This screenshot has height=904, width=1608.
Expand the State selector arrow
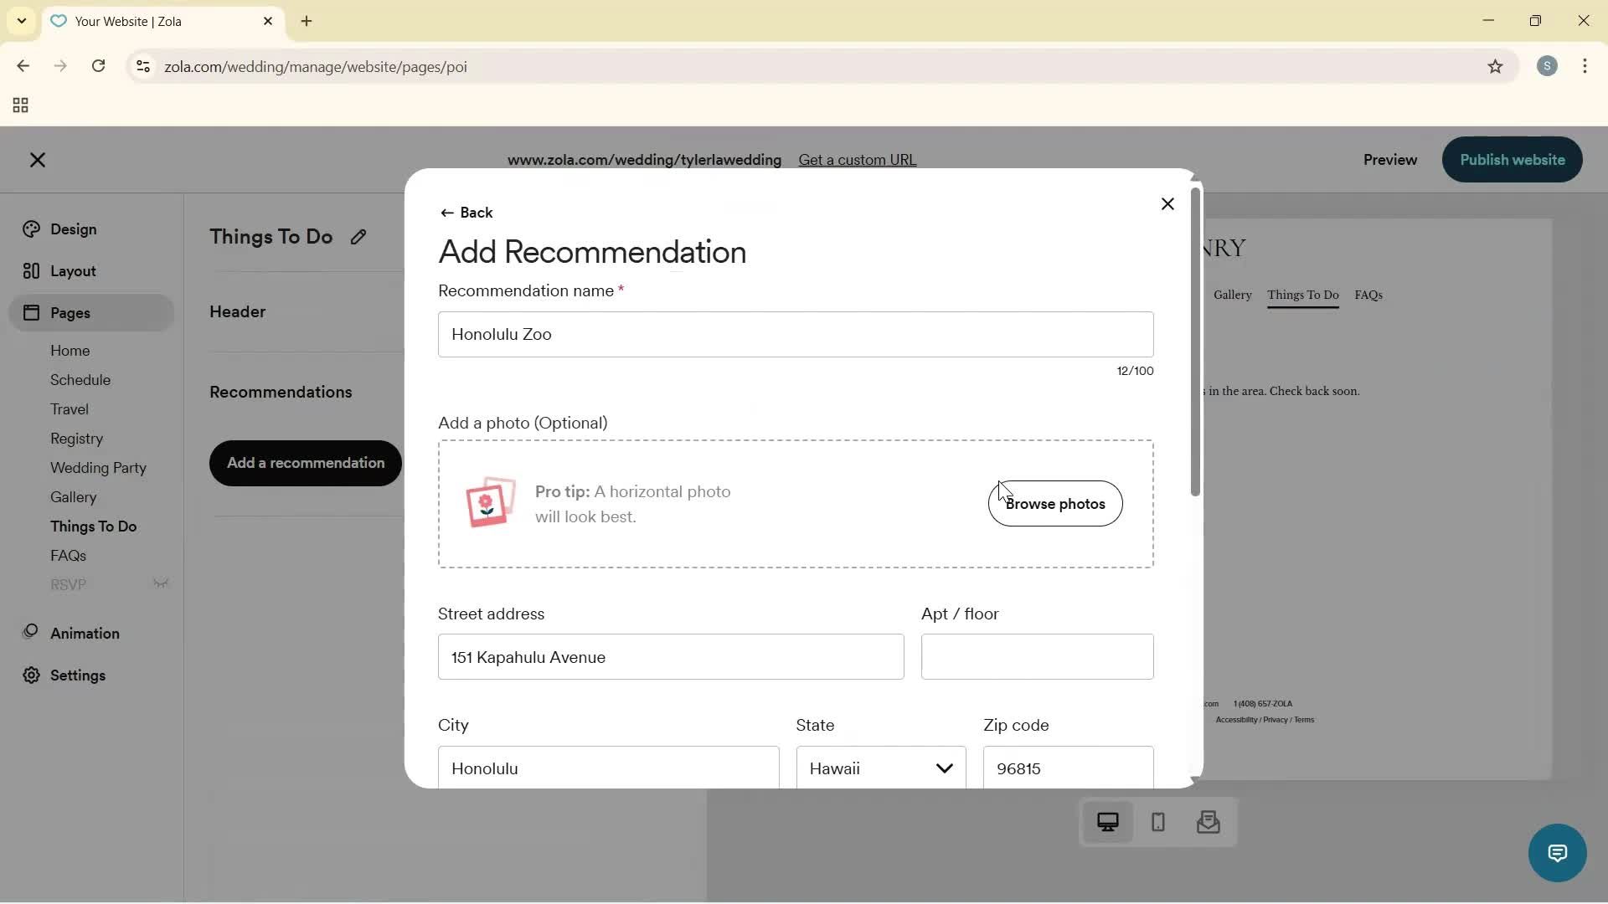[945, 768]
